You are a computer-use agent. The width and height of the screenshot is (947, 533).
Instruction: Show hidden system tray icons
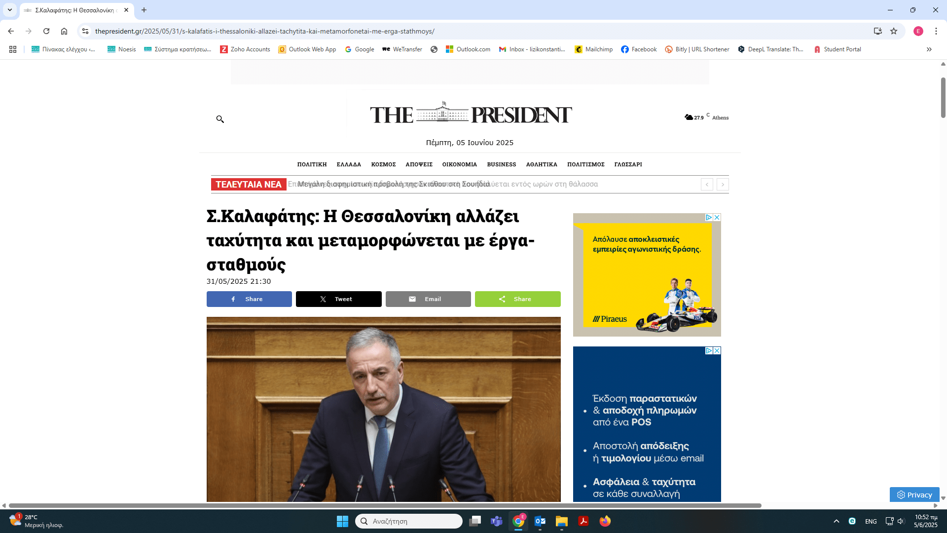[836, 521]
